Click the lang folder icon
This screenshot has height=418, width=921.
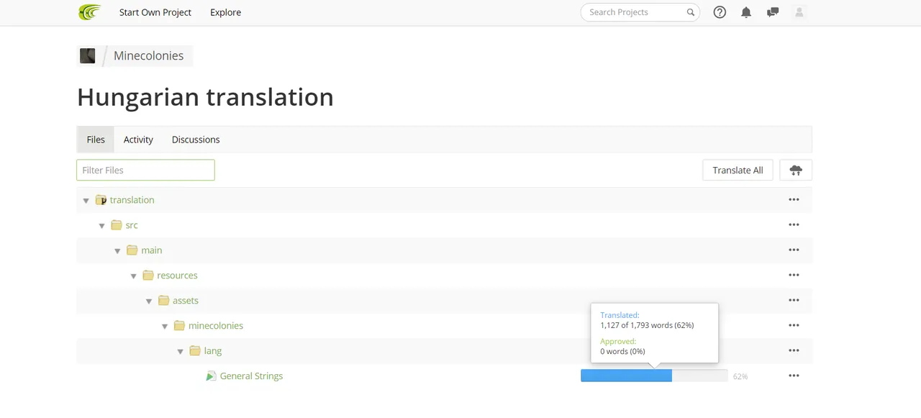[x=195, y=351]
